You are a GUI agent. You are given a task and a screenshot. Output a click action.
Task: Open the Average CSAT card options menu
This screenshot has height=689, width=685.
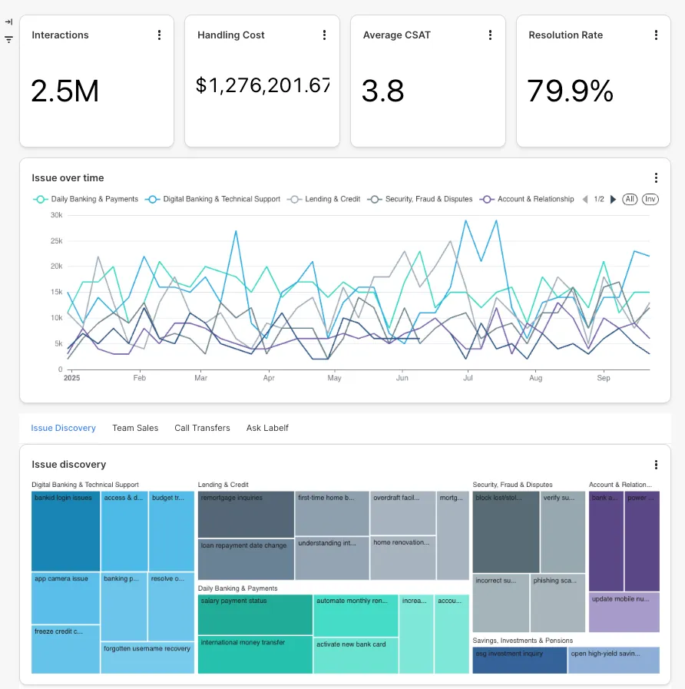tap(490, 35)
